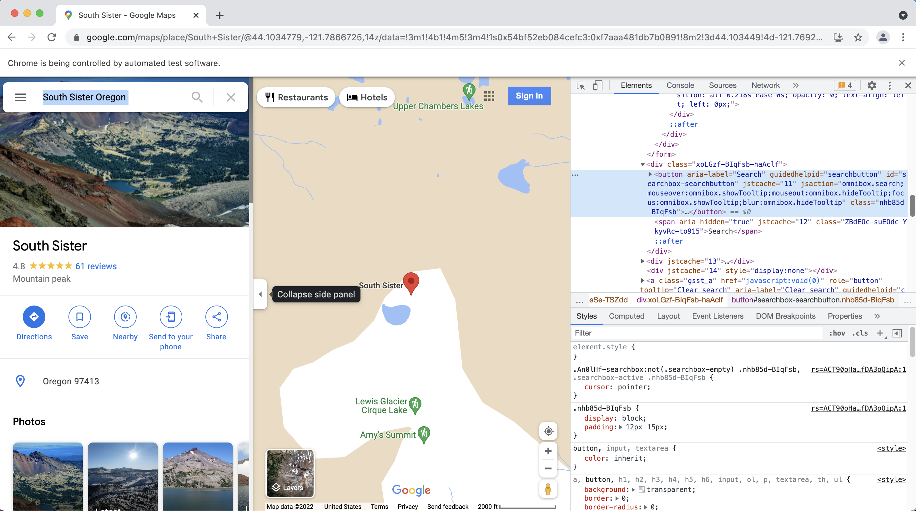Zoom in on the map
Screen dimensions: 916x511
(x=548, y=451)
